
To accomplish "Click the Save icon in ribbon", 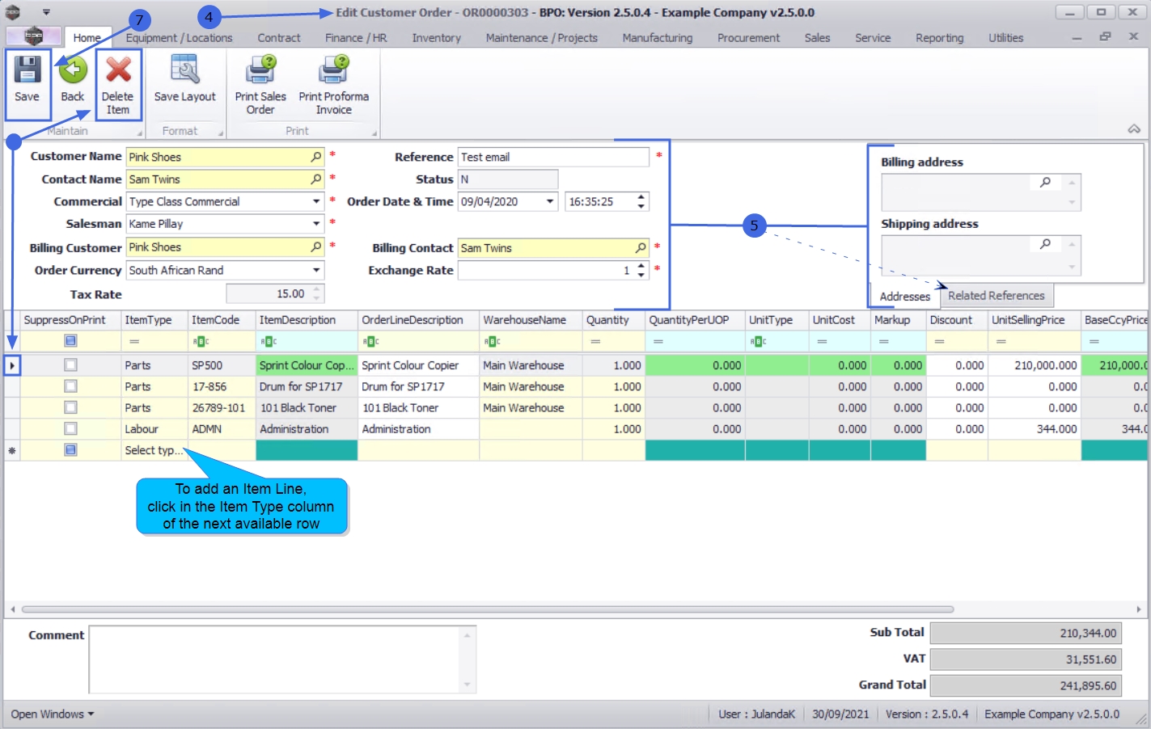I will 27,71.
